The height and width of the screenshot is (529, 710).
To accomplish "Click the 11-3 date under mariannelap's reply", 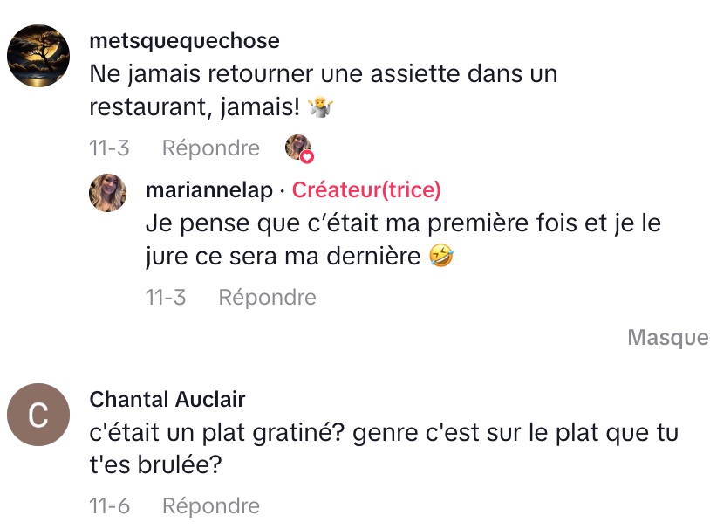I will tap(166, 298).
